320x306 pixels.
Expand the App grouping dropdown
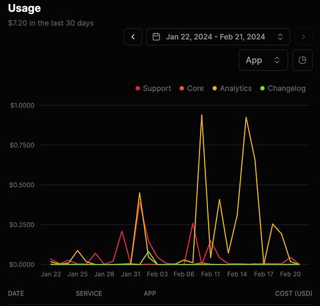click(263, 60)
